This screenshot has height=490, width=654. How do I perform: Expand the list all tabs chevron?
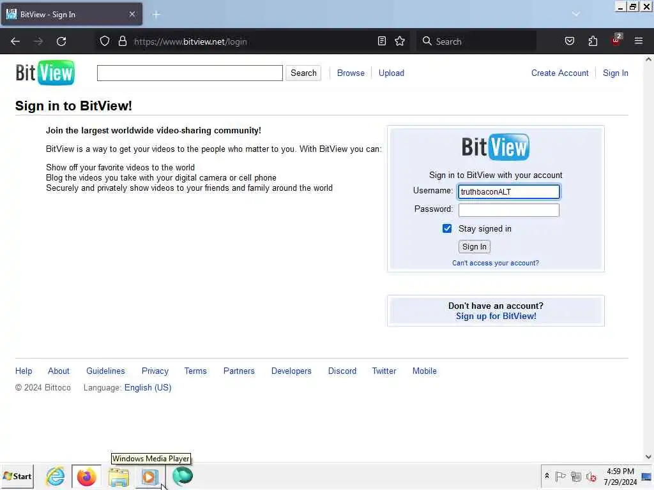click(576, 14)
